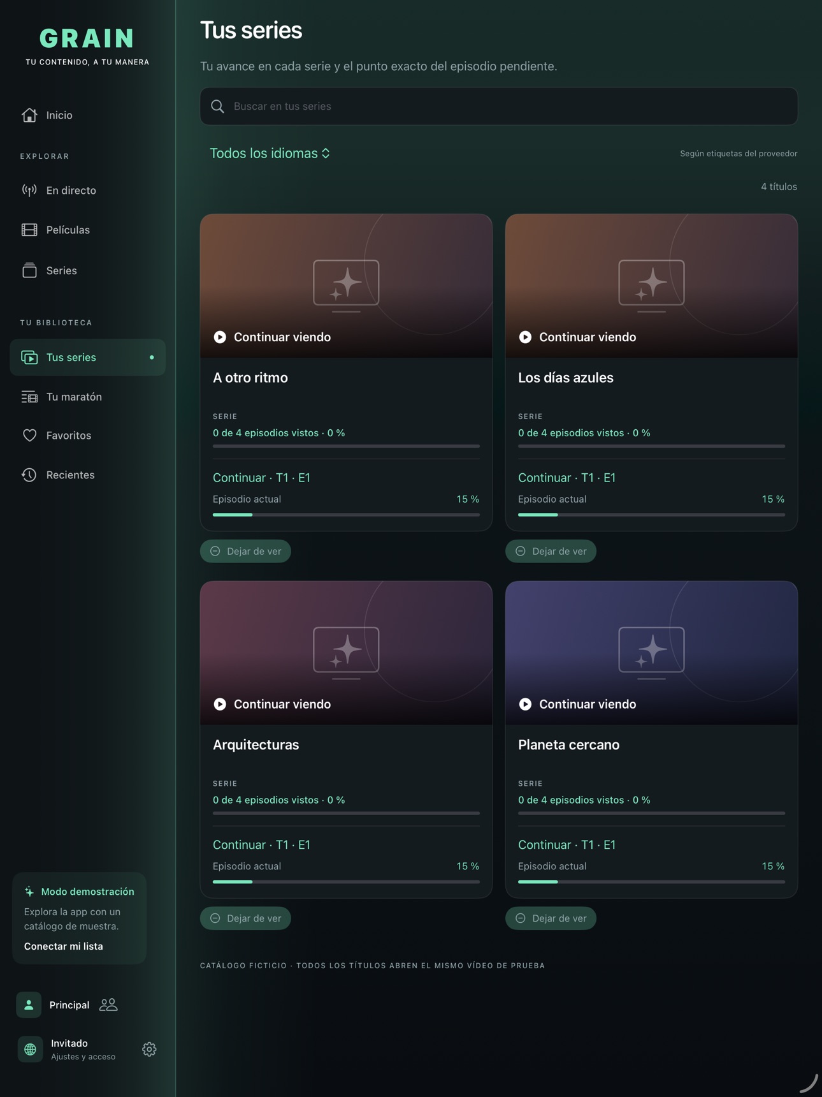Click the magnifier icon in search bar
Screen dimensions: 822x1097
coord(217,107)
